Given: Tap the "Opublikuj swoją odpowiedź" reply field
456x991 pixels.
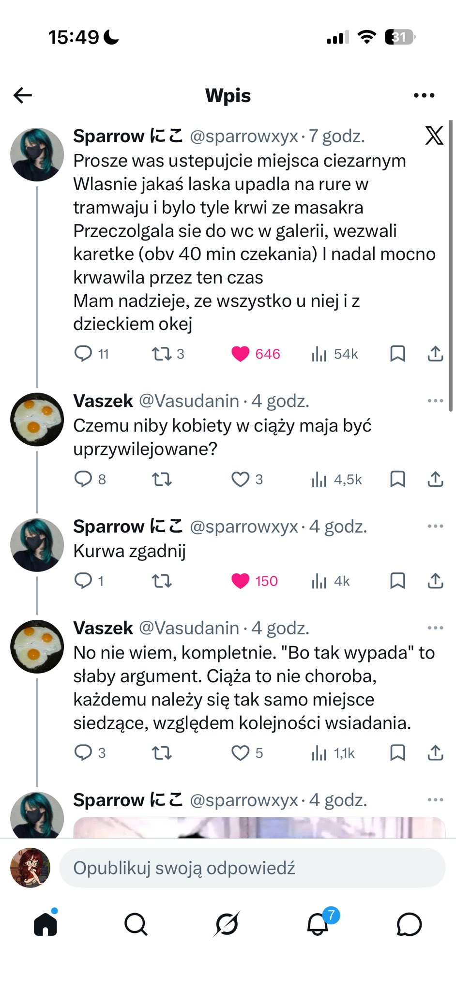Looking at the screenshot, I should coord(252,868).
